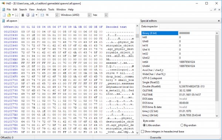
Task: Create a new file with the New toolbar icon
Action: pos(4,15)
